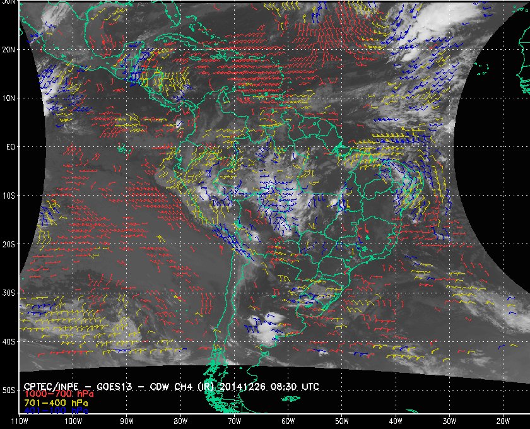Click the EQ equator label
Viewport: 530px width, 429px height.
point(11,147)
